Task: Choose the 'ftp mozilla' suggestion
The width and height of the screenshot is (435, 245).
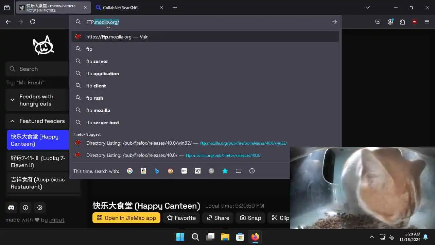Action: [205, 110]
